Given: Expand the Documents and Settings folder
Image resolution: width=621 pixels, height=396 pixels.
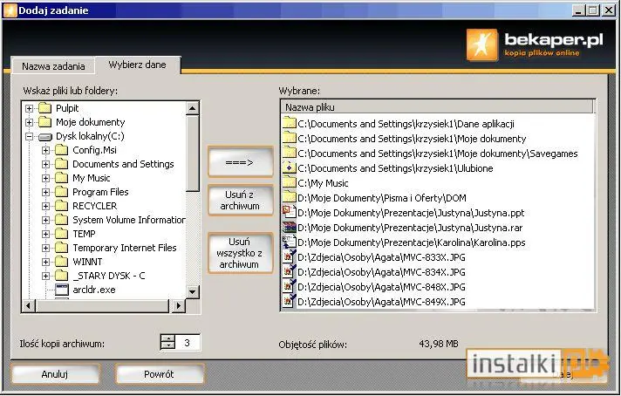Looking at the screenshot, I should point(45,164).
